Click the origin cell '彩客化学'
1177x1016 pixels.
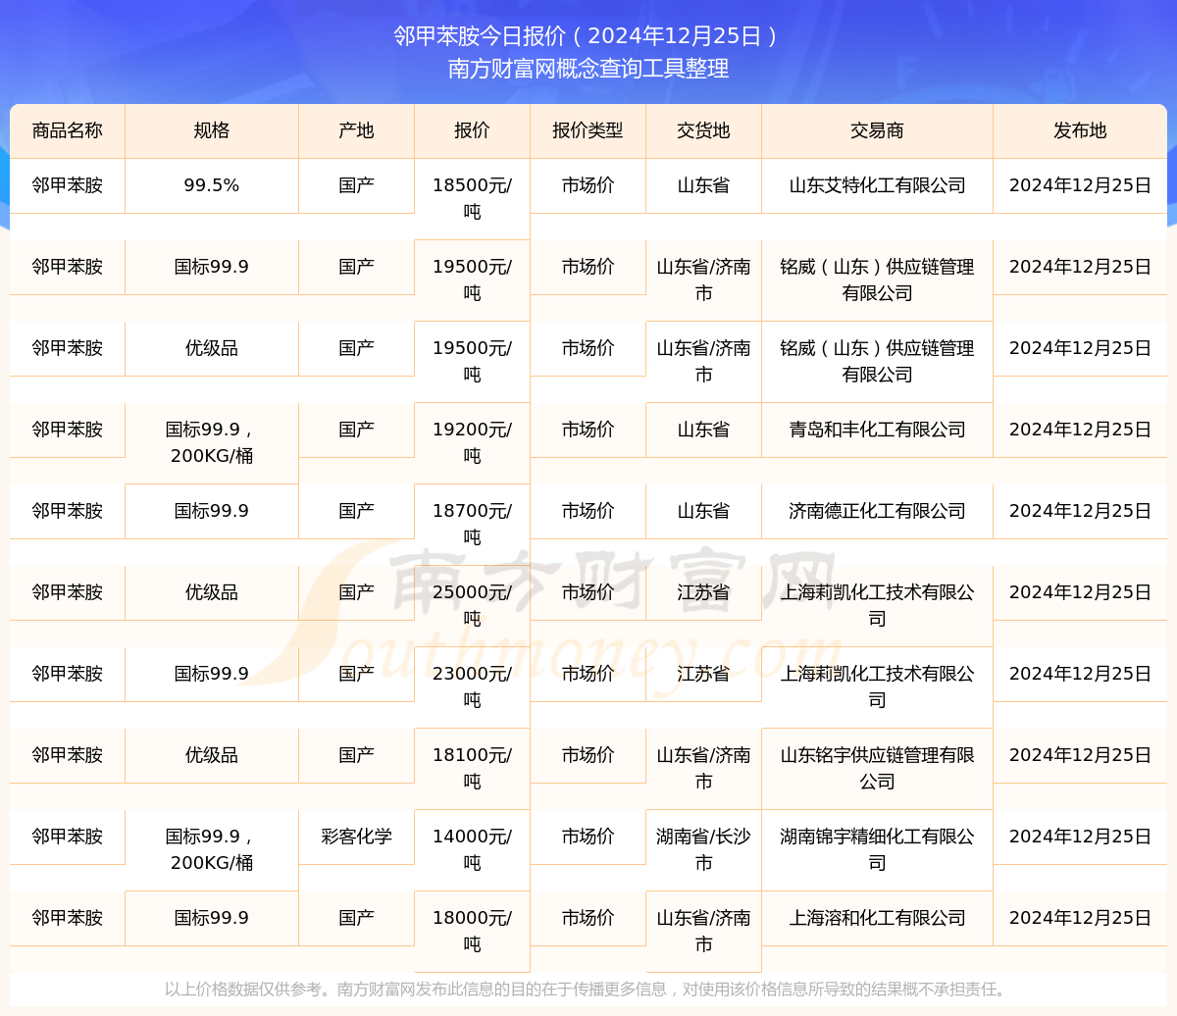click(356, 837)
